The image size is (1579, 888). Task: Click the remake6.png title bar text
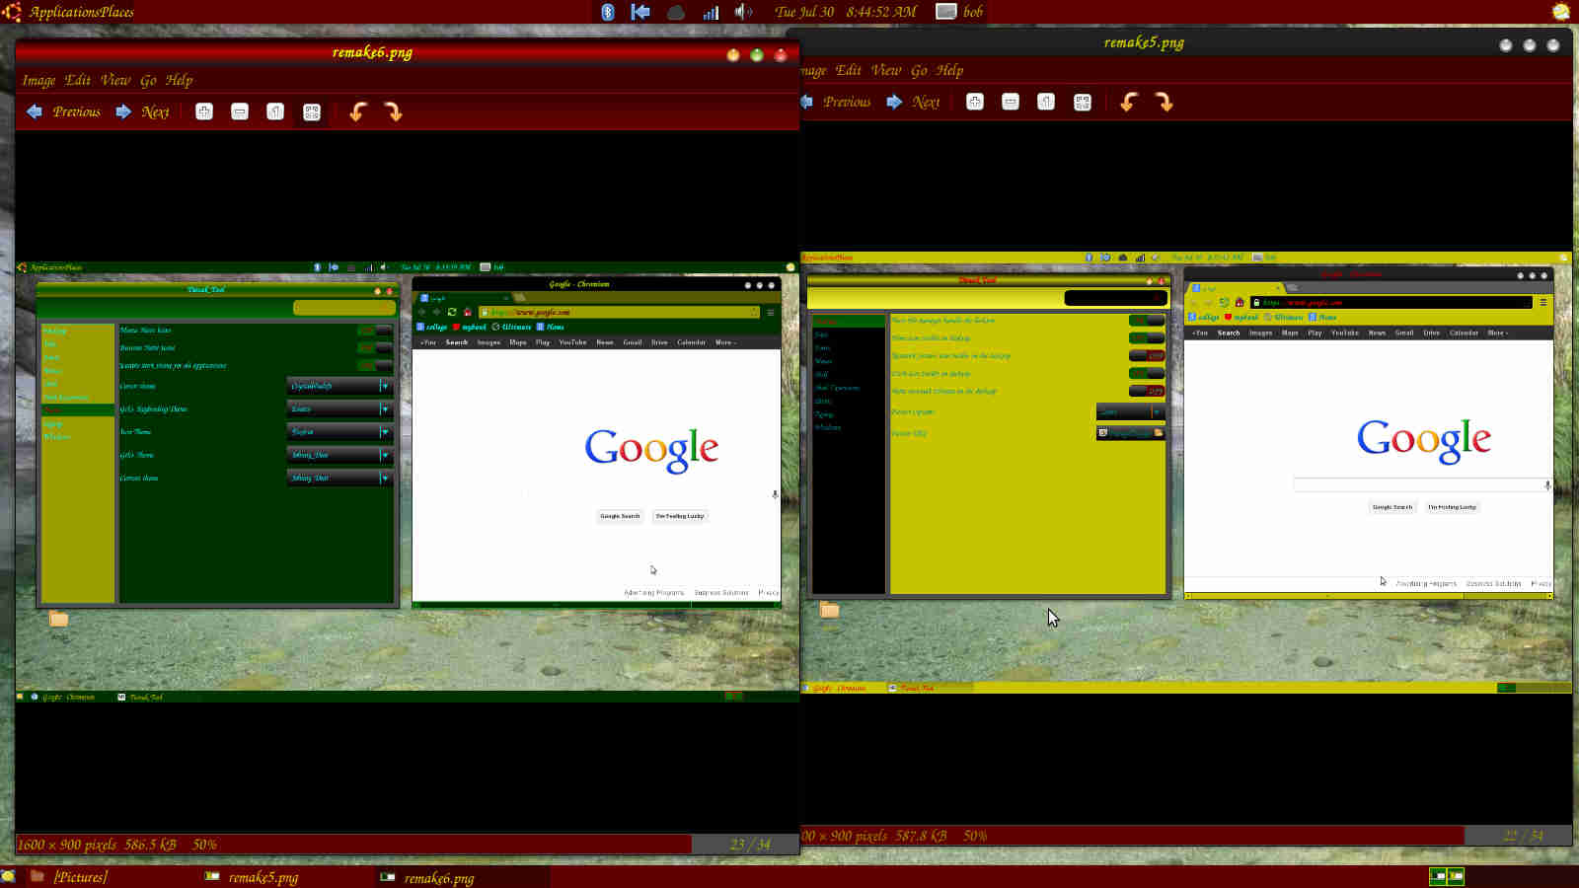click(x=372, y=52)
